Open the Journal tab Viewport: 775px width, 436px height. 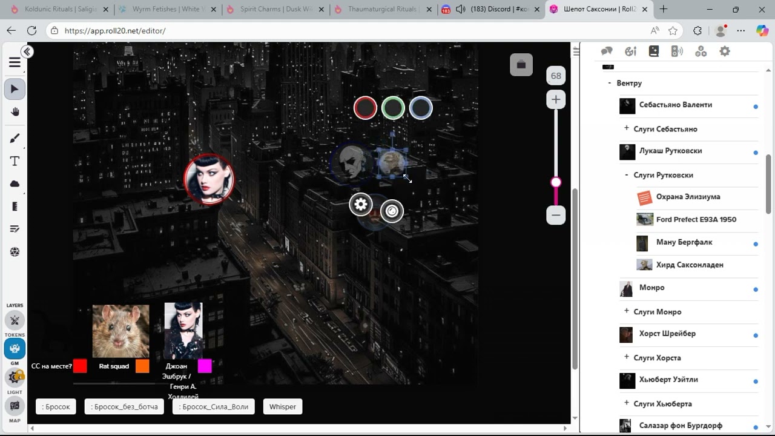[x=653, y=51]
